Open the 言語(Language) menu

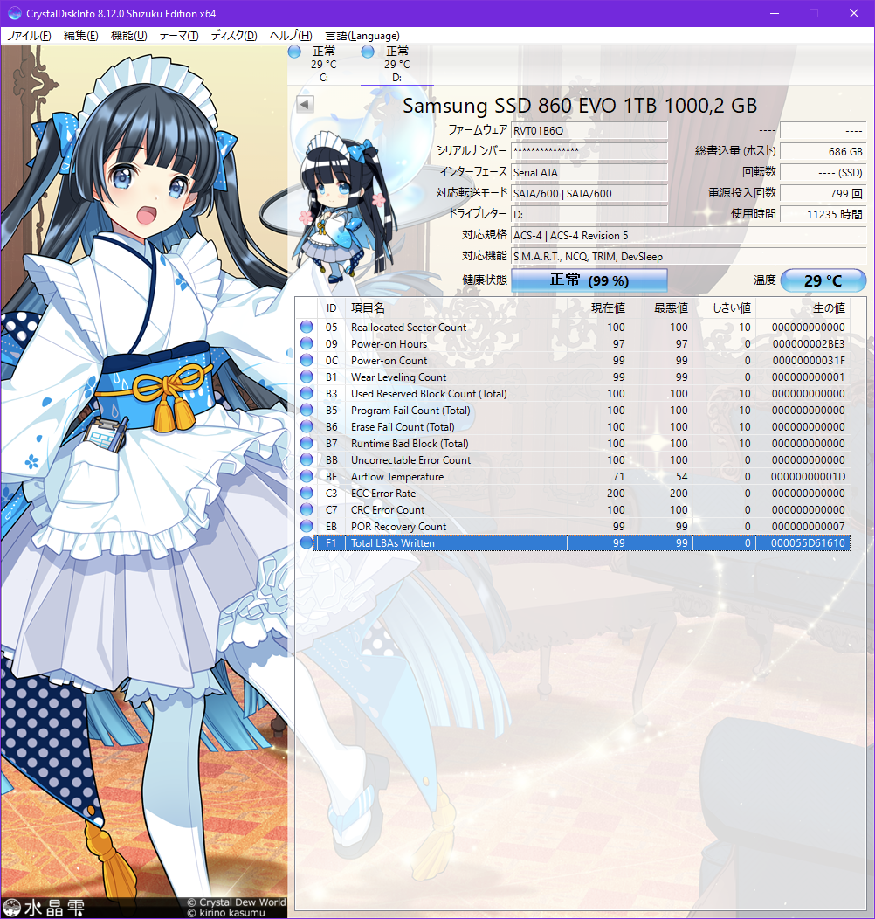(362, 36)
